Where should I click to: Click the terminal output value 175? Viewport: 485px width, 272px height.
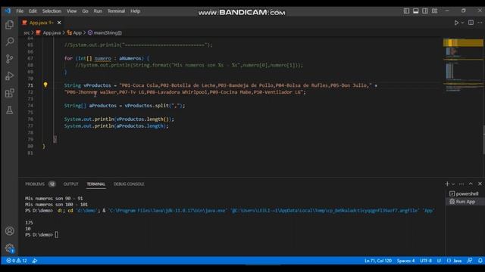point(29,222)
